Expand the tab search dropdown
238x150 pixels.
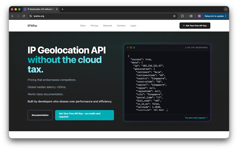pos(226,9)
